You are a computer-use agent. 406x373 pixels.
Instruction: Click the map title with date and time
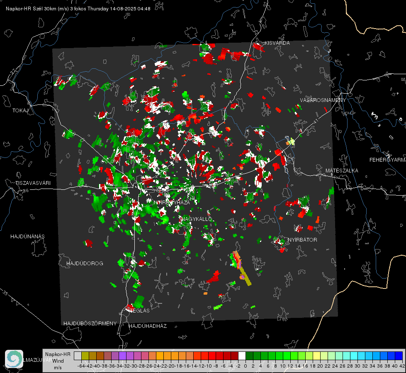click(x=78, y=9)
